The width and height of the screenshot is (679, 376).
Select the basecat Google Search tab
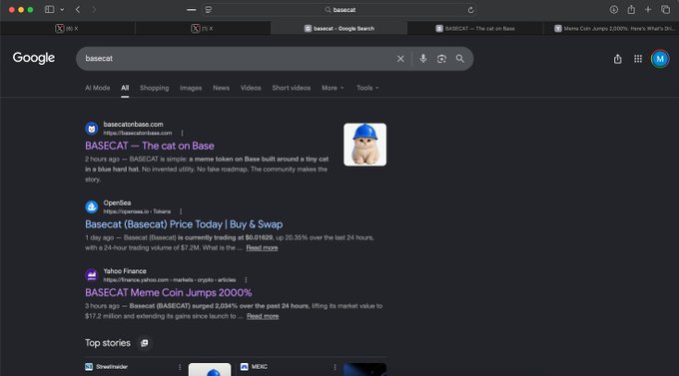(339, 29)
